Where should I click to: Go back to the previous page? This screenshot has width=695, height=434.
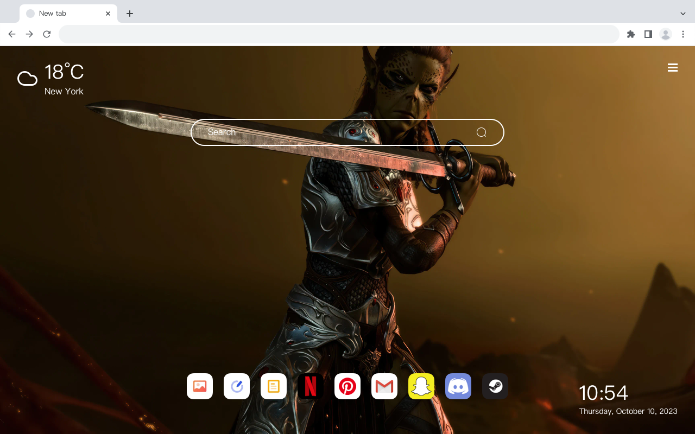12,34
